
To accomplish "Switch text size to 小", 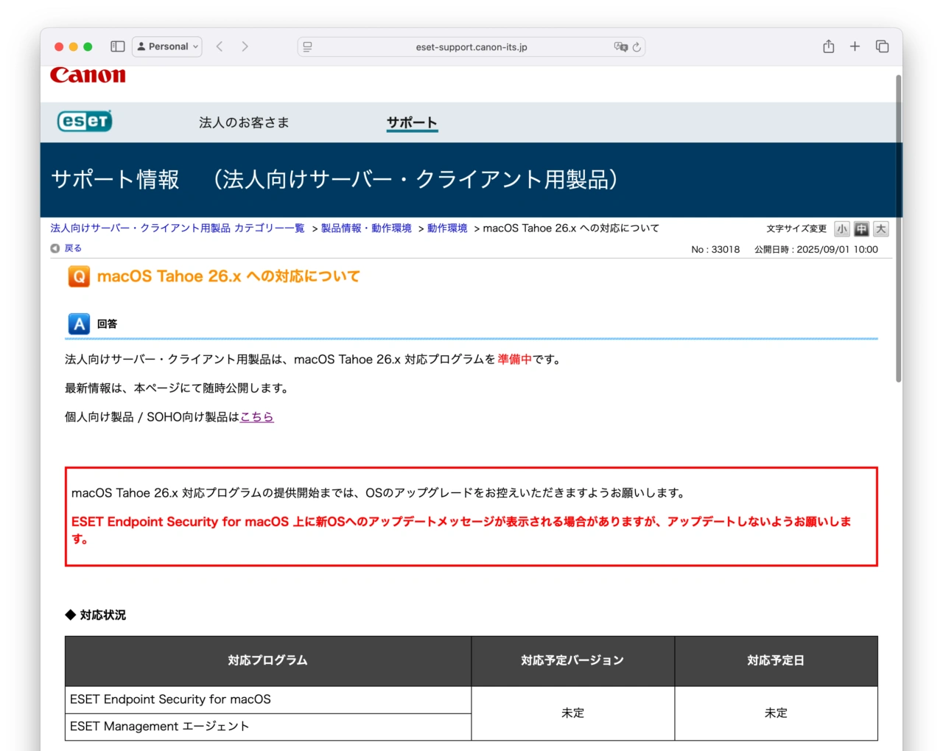I will (842, 228).
